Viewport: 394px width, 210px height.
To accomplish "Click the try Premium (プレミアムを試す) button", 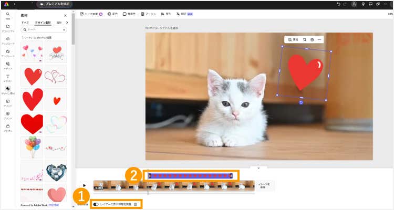I will tap(55, 4).
